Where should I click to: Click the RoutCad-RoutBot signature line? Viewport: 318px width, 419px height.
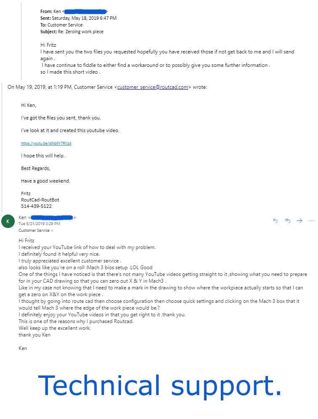[x=40, y=199]
